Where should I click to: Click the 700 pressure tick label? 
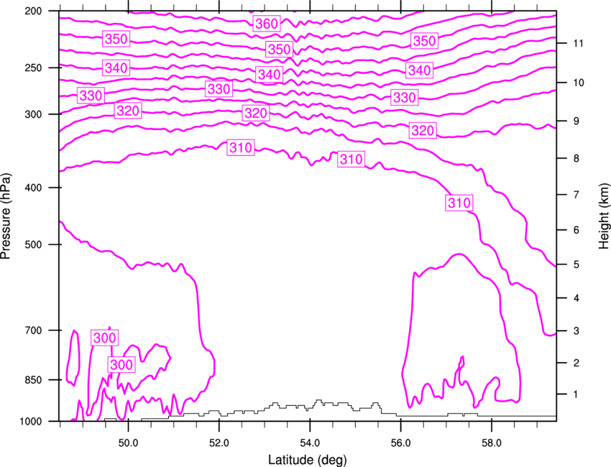(x=33, y=330)
